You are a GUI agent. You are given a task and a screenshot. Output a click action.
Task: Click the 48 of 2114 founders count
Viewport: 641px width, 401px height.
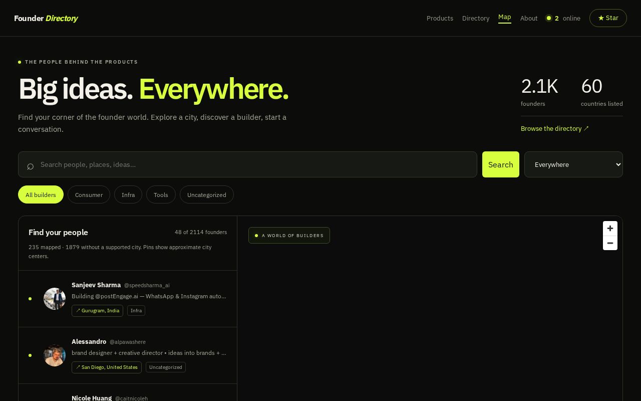click(x=201, y=232)
